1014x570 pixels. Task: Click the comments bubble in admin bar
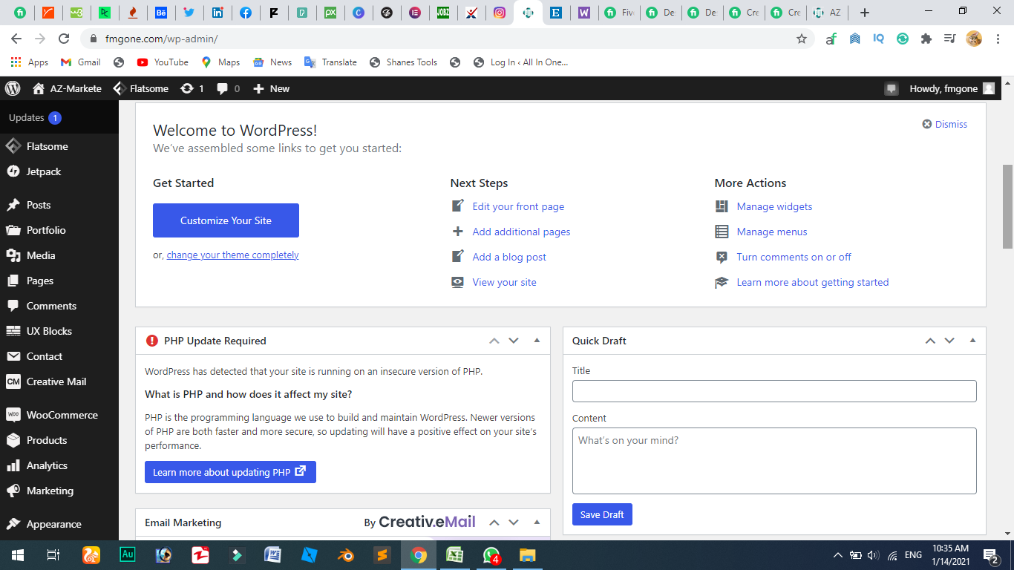click(223, 88)
